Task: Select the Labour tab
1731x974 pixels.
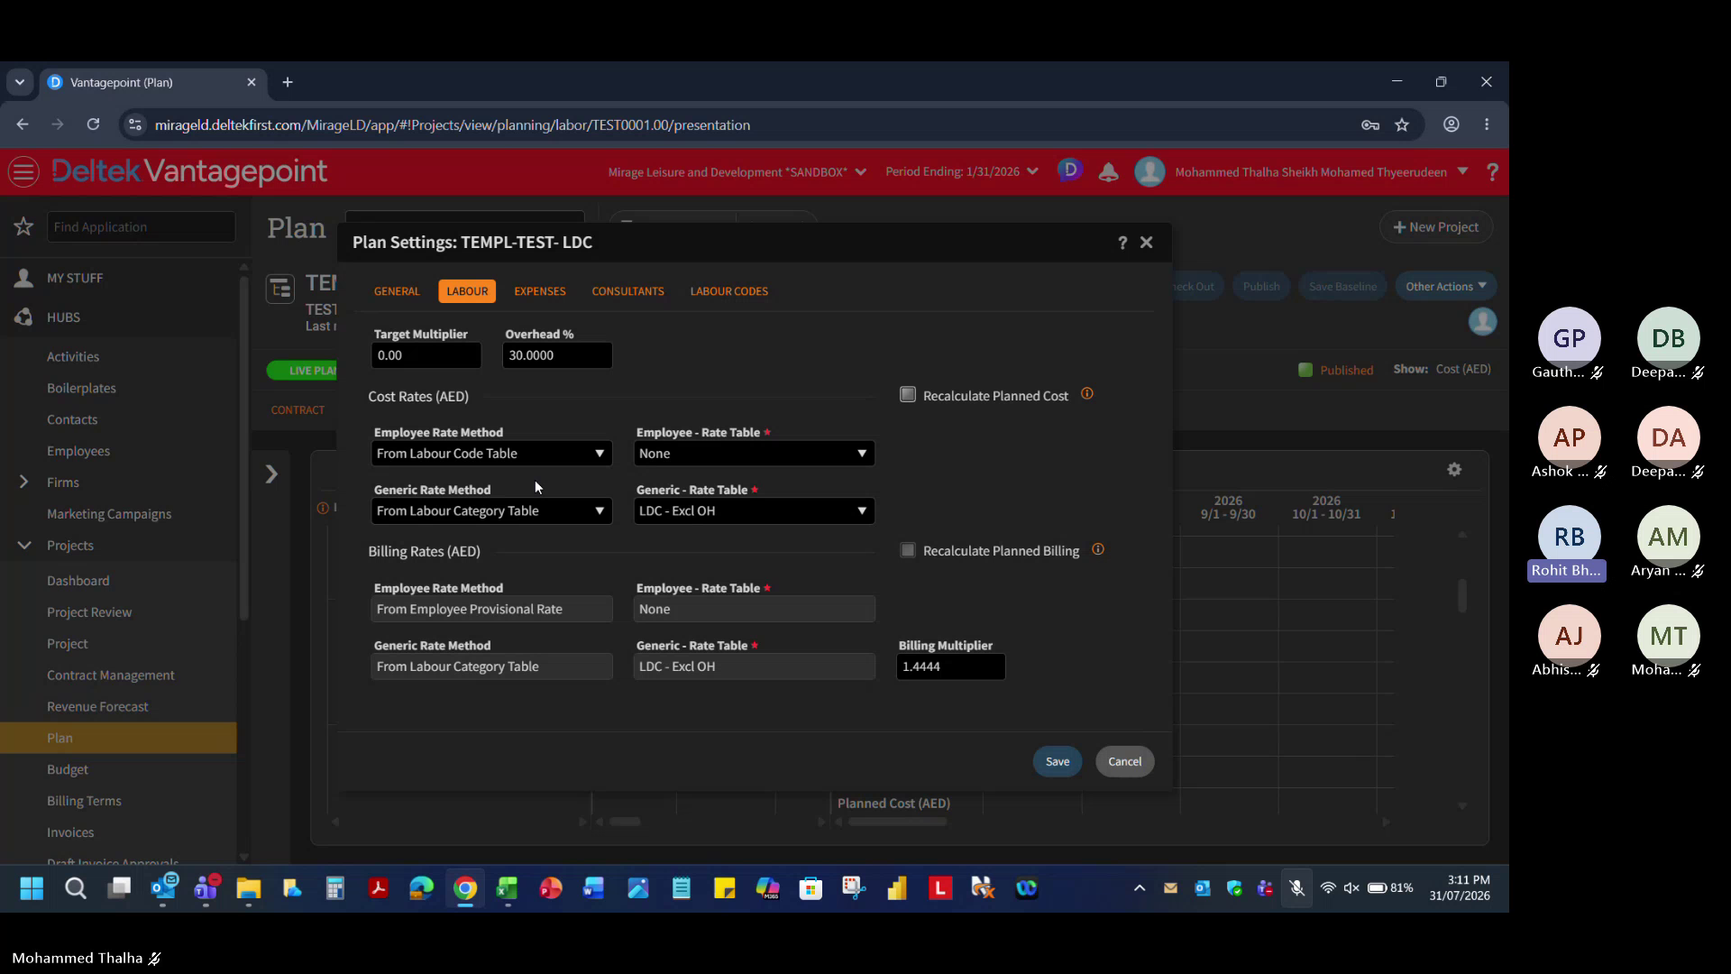Action: 467,291
